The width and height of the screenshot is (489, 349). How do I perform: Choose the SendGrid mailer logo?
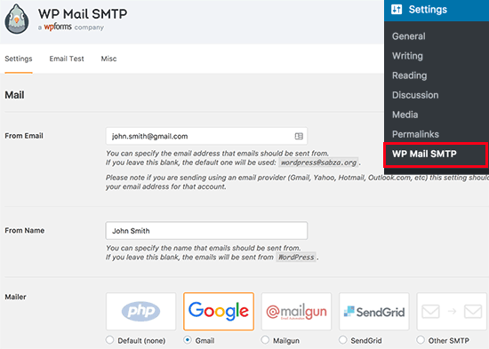[x=374, y=311]
